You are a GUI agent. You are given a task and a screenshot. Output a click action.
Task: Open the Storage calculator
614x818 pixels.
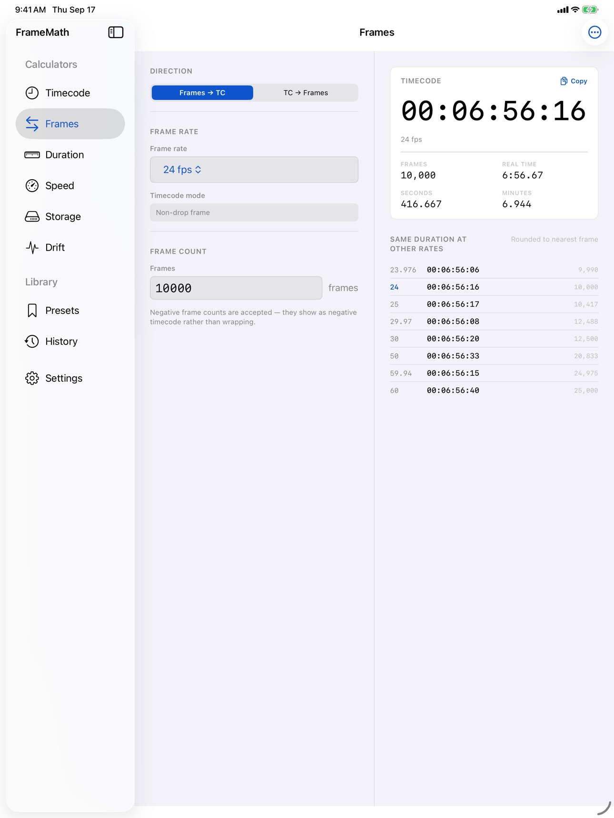tap(70, 216)
